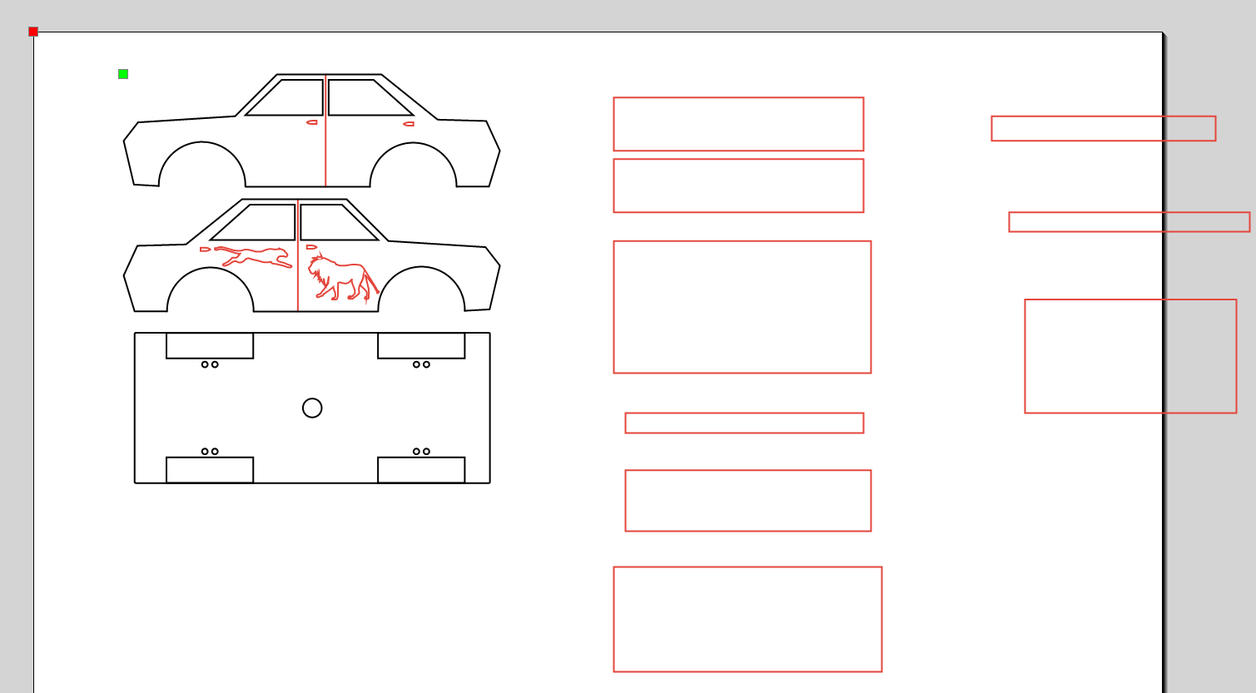Screen dimensions: 1256x693
Task: Select the window above the lion graphic
Action: (x=339, y=222)
